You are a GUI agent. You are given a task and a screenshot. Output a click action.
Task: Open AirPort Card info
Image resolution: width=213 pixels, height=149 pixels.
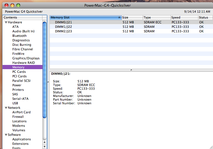pos(21,112)
